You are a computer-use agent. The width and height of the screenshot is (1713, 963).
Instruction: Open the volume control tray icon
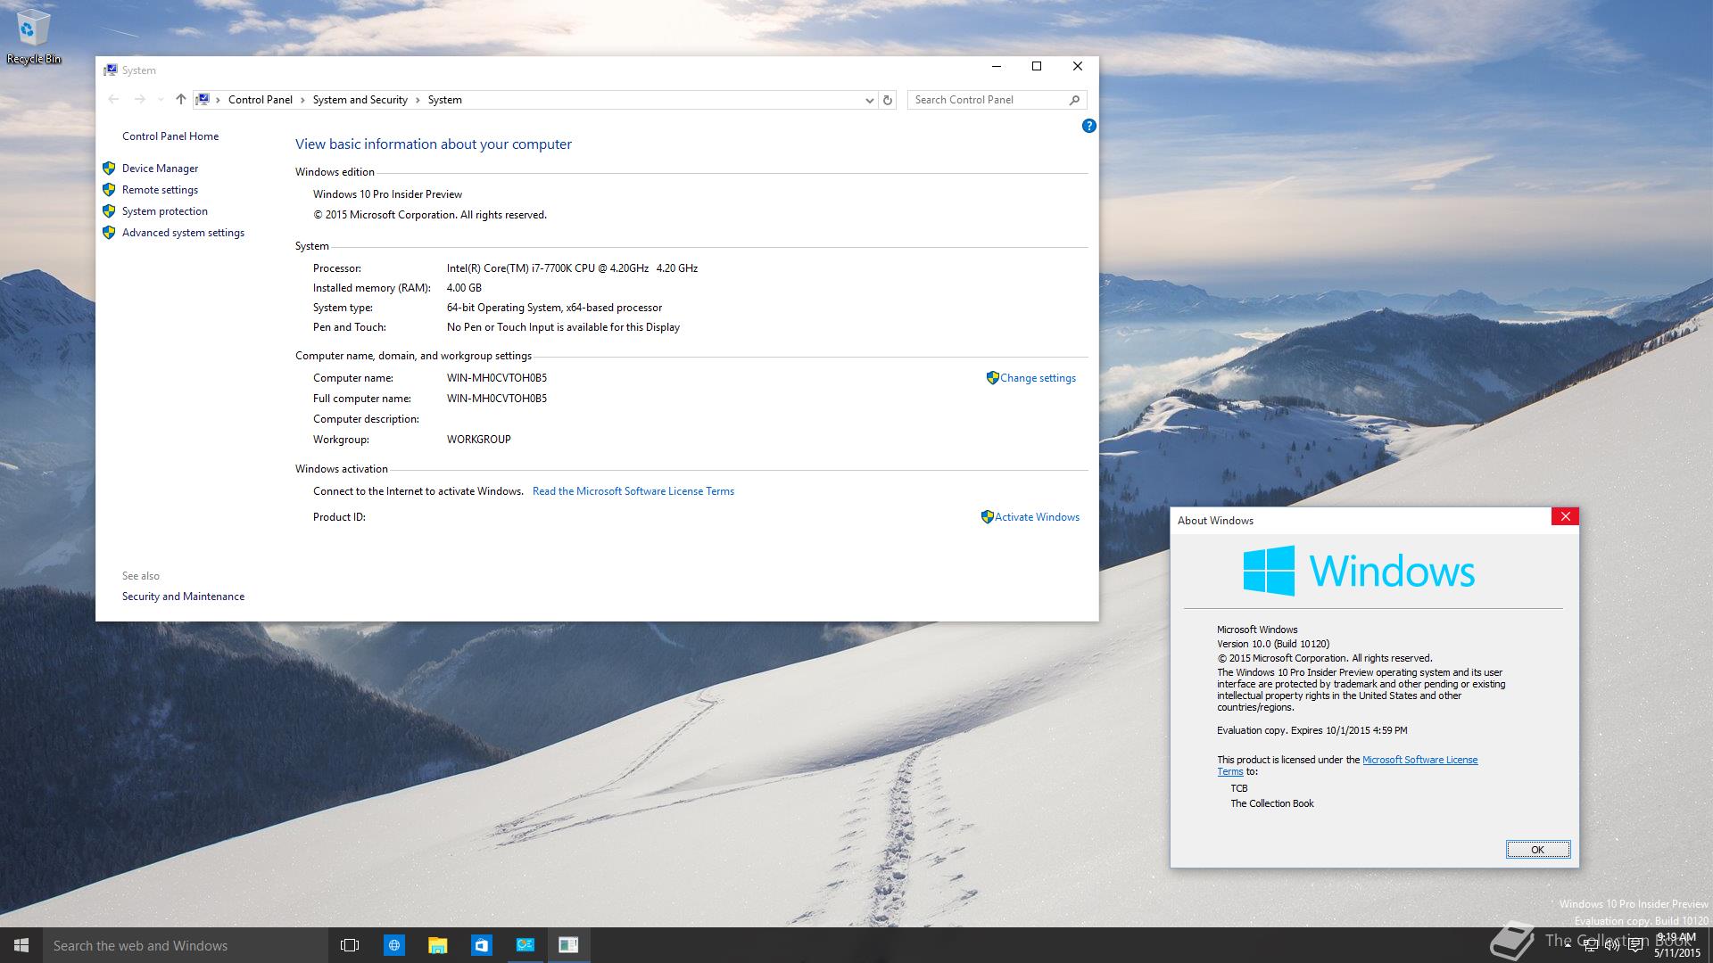point(1612,945)
